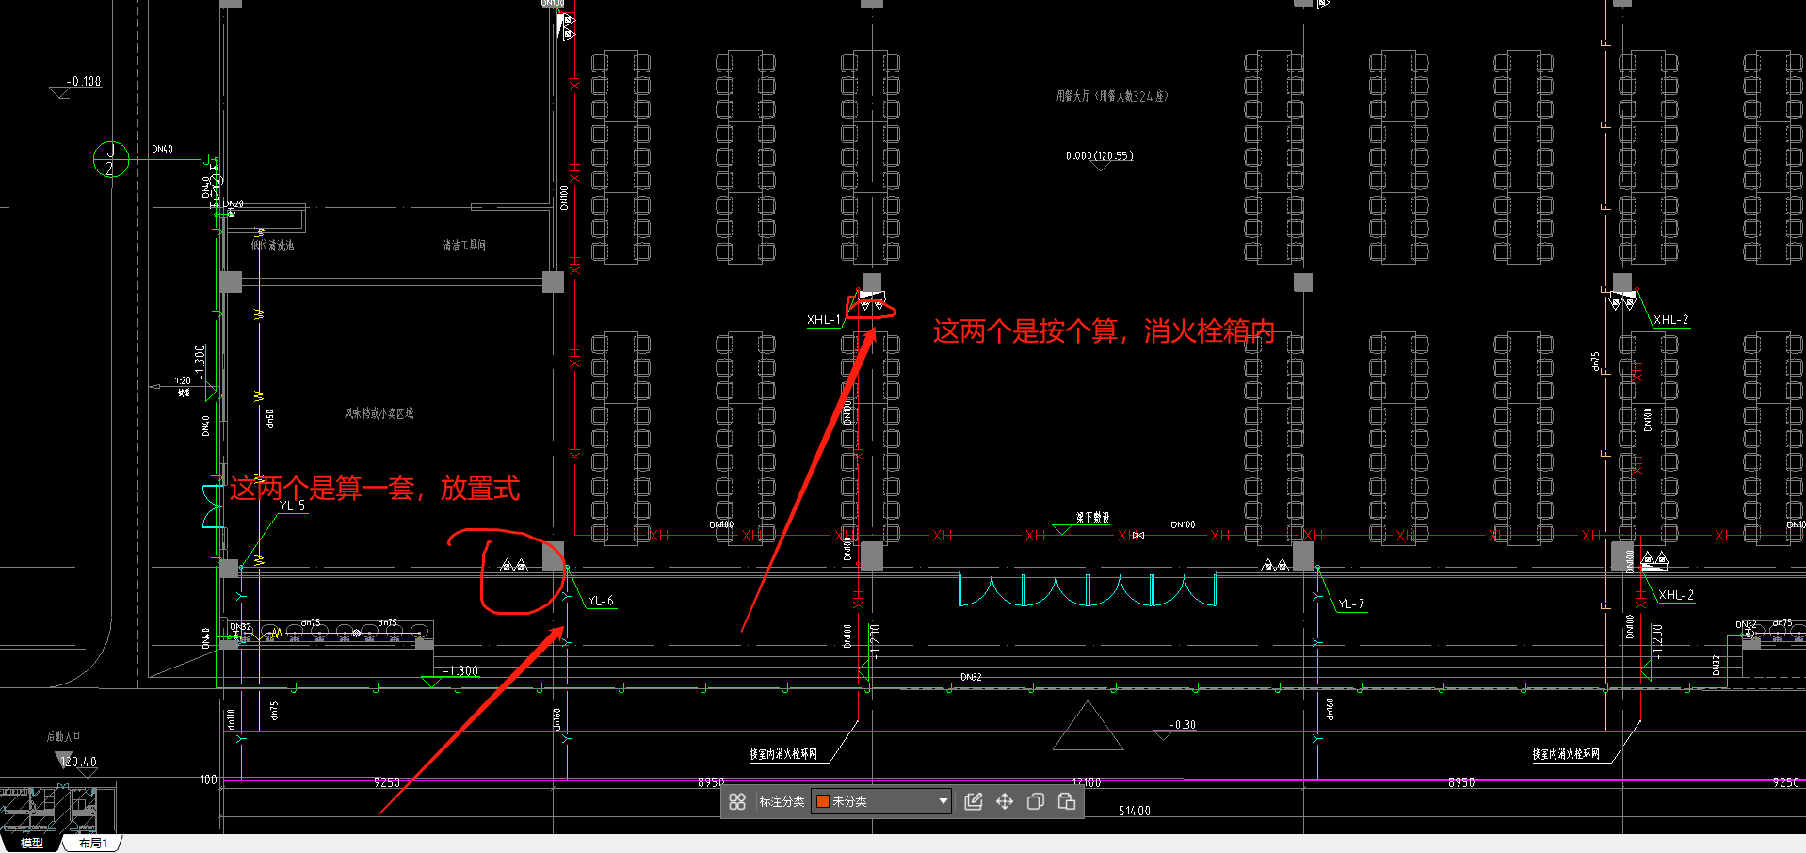The height and width of the screenshot is (853, 1806).
Task: Edit the selected annotation with the pencil icon
Action: [974, 801]
